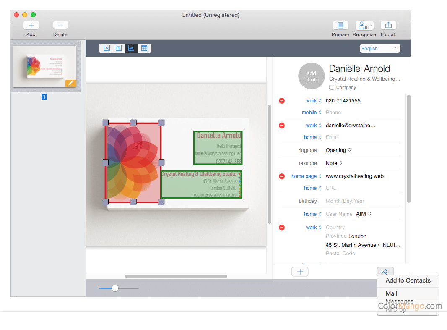
Task: Click the Export toolbar icon
Action: click(388, 26)
